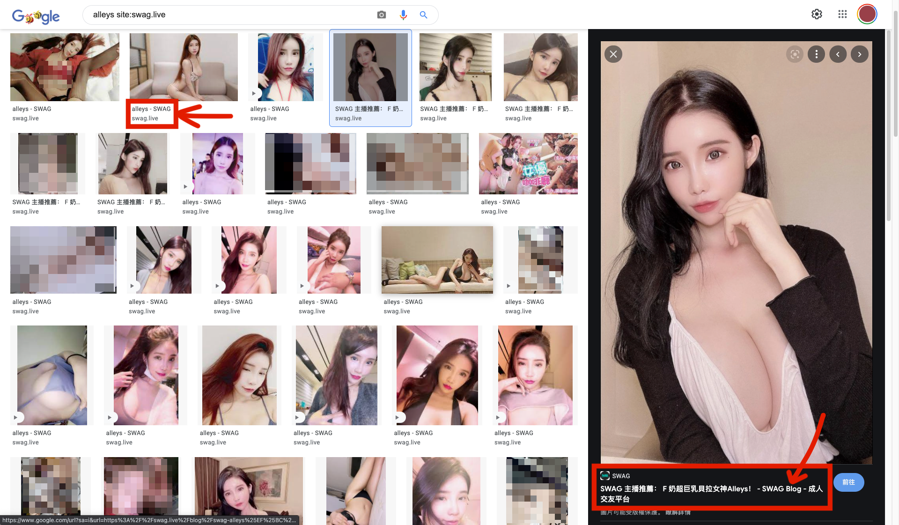The height and width of the screenshot is (525, 899).
Task: Click the SWAG source name in preview
Action: [x=621, y=476]
